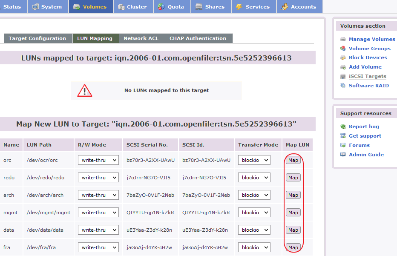This screenshot has height=256, width=397.
Task: Open R/W Mode dropdown for data
Action: pyautogui.click(x=98, y=230)
